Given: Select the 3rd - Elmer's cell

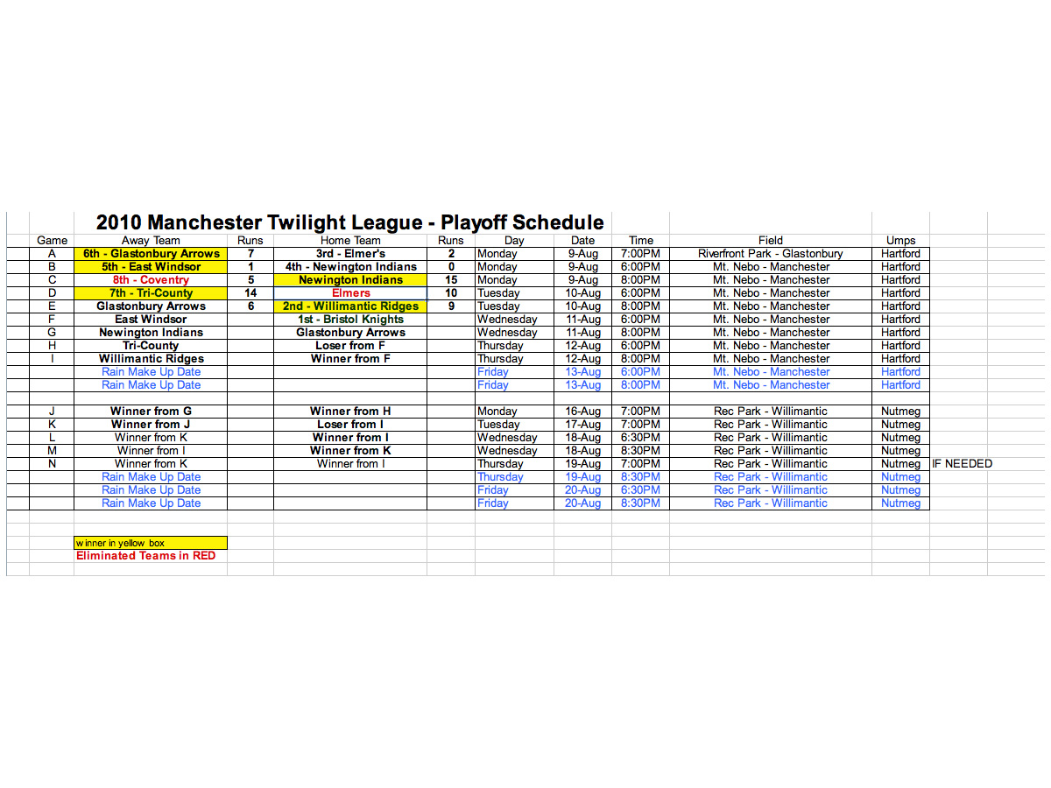Looking at the screenshot, I should [x=350, y=253].
